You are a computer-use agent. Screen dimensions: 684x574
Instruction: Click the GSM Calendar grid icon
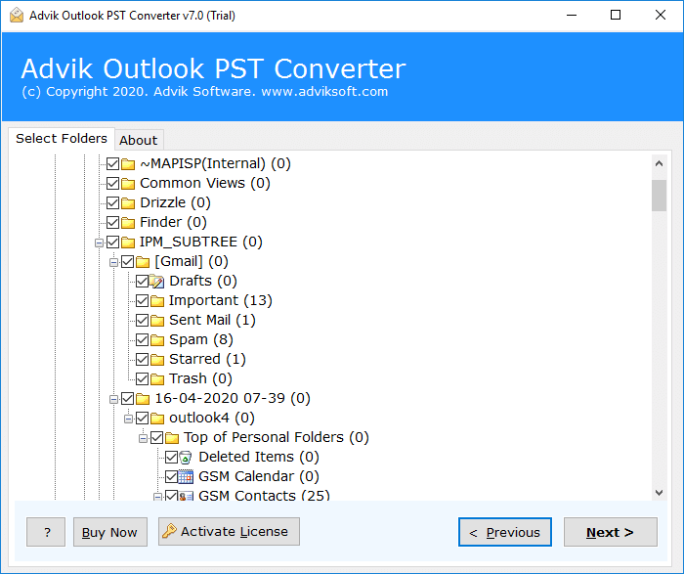tap(186, 477)
